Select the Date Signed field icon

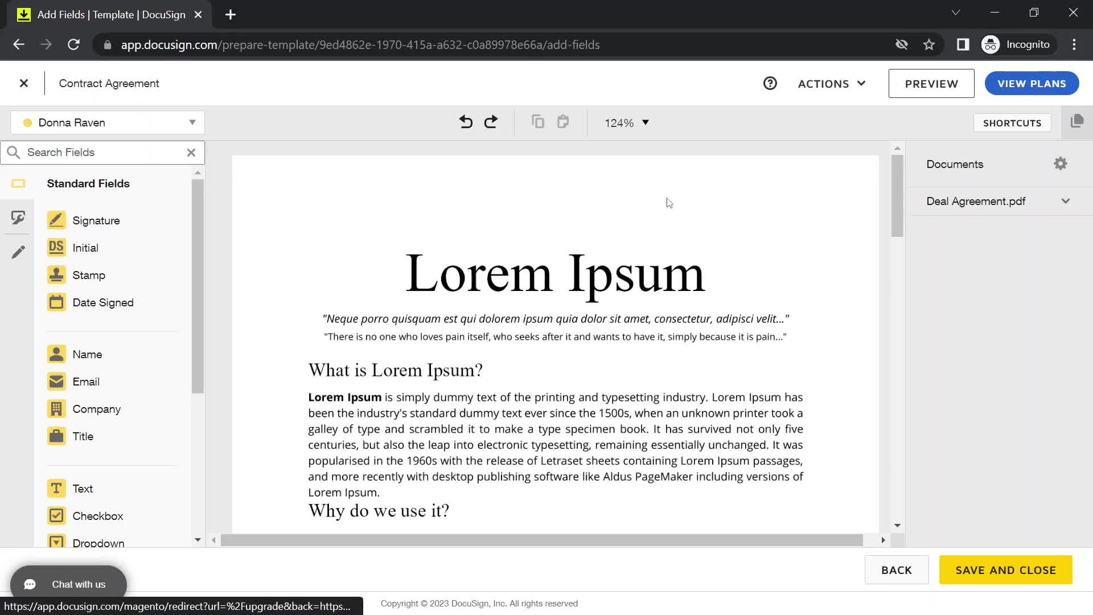click(56, 302)
